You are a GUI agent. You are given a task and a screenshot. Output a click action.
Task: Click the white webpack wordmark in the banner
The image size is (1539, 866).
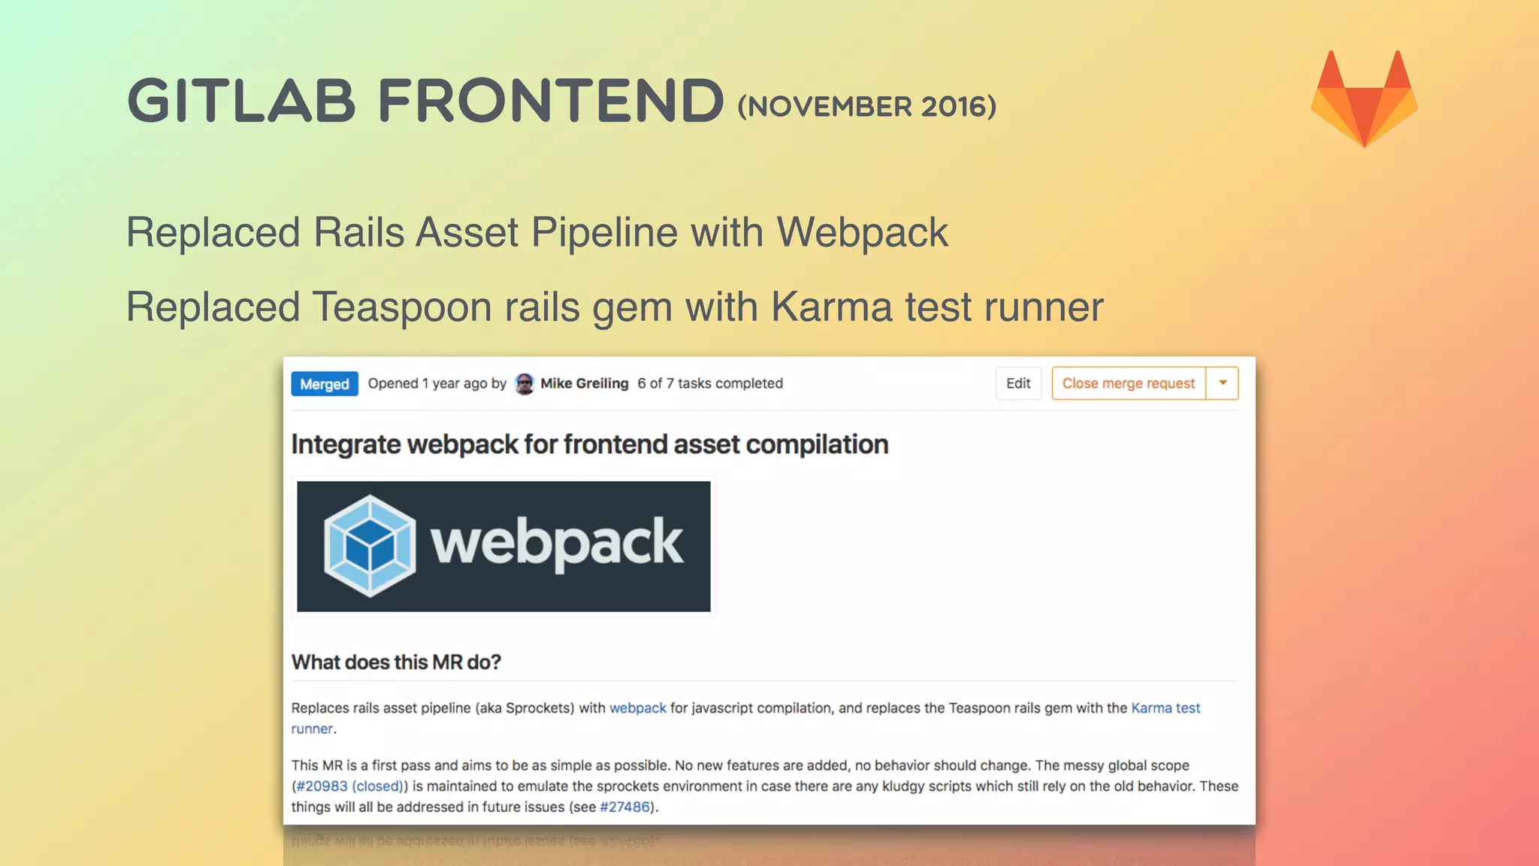click(556, 543)
